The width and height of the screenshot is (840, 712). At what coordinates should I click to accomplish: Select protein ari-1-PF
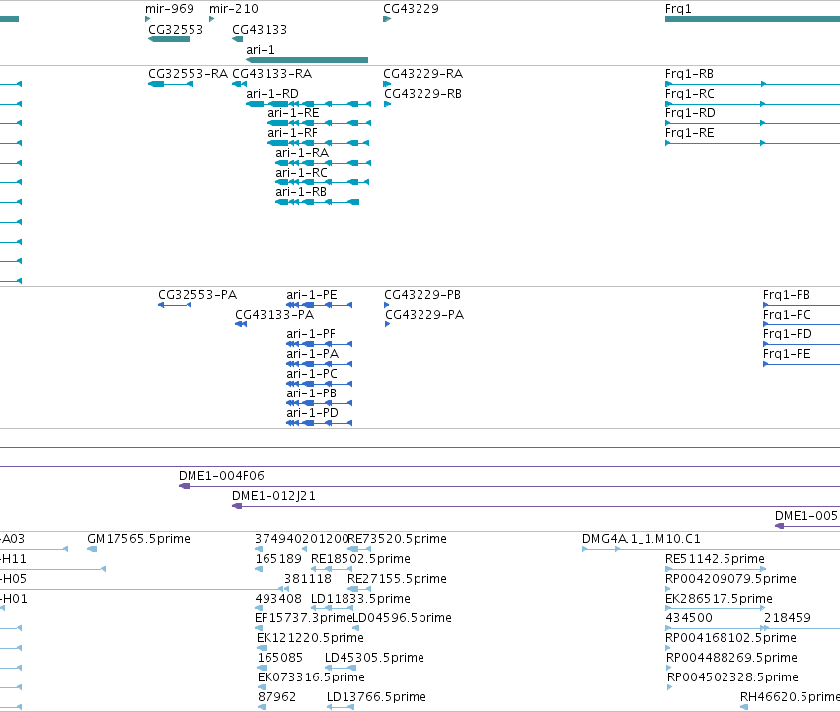pos(319,344)
